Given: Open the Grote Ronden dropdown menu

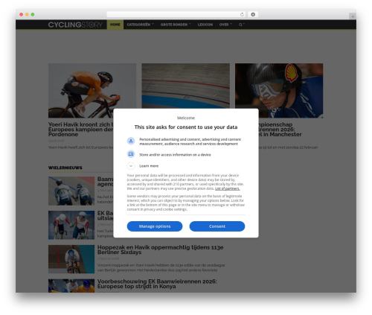Looking at the screenshot, I should coord(176,25).
